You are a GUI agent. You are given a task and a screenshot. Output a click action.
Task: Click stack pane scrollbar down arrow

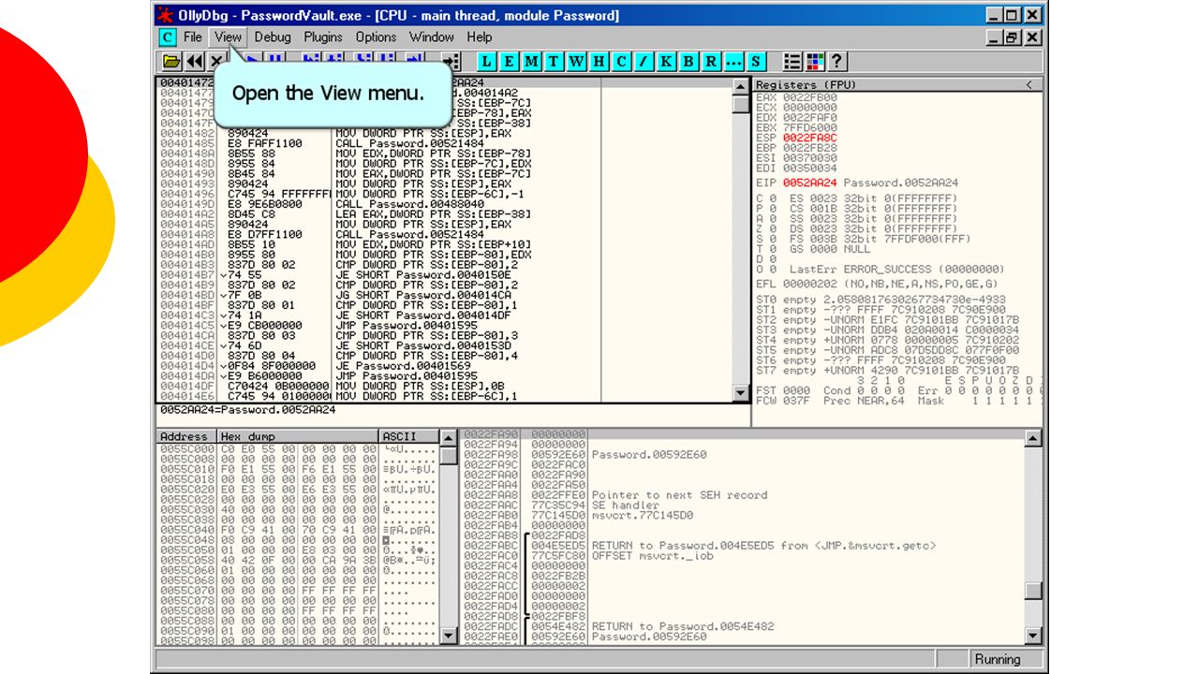(x=1033, y=636)
